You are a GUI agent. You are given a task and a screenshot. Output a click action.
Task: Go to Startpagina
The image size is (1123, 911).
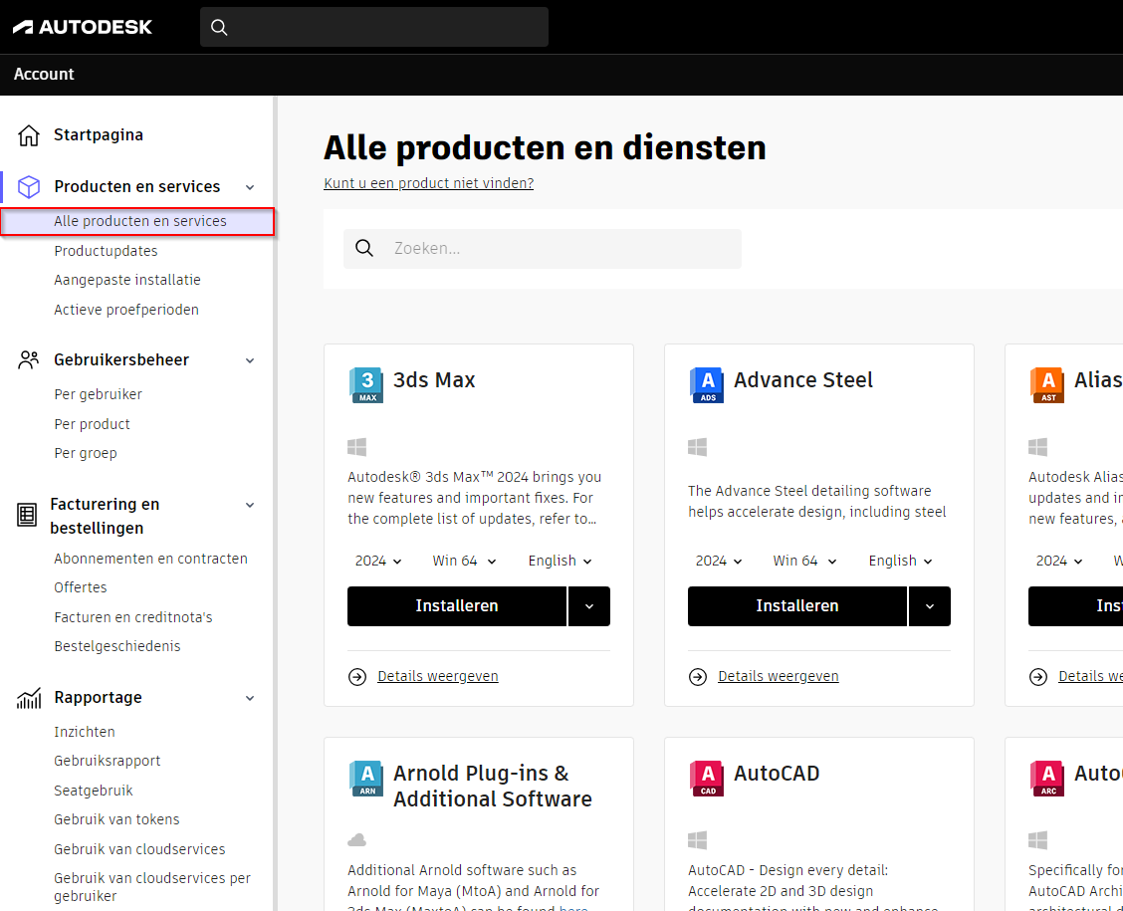99,135
